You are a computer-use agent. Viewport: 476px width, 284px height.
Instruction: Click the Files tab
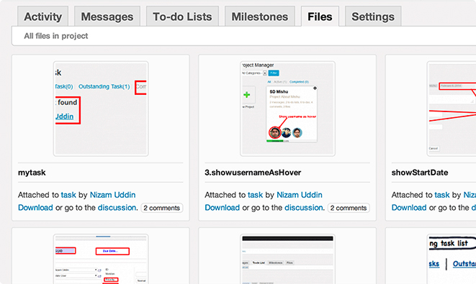pos(320,17)
